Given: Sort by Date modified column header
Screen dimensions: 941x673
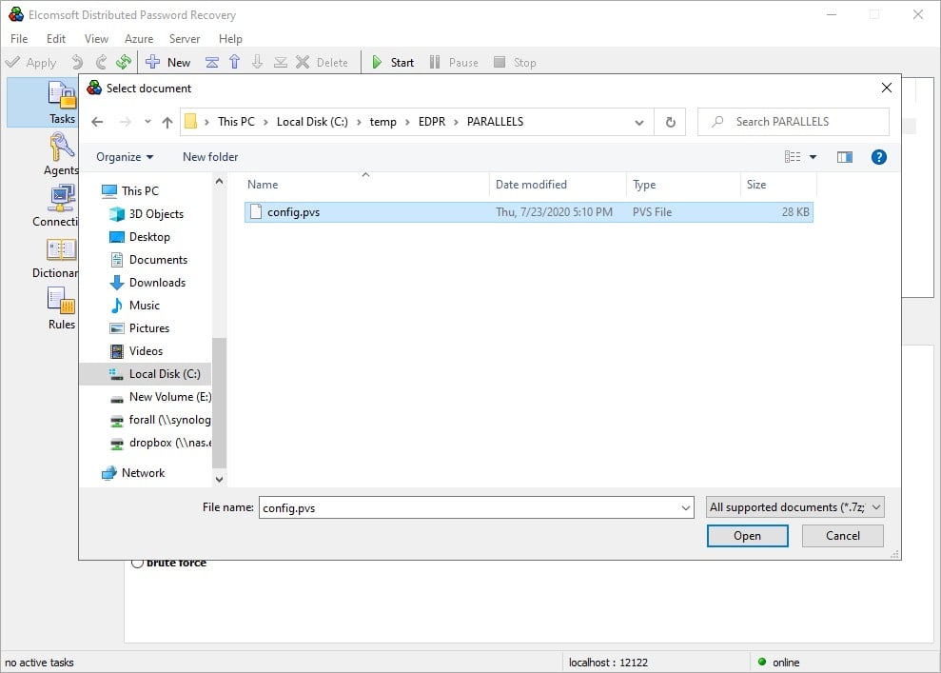Looking at the screenshot, I should 558,185.
